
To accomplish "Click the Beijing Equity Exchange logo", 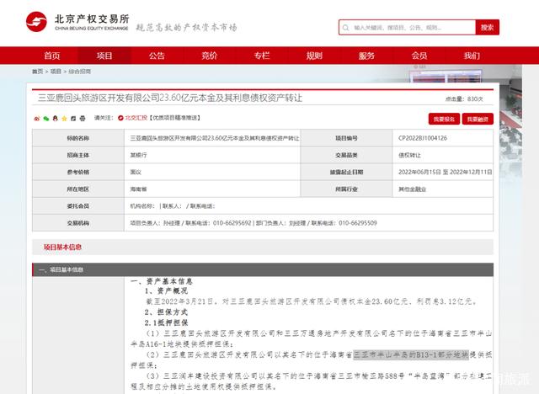I will [77, 22].
